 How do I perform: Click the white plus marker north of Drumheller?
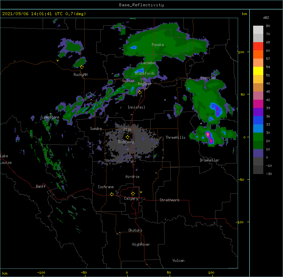[201, 123]
